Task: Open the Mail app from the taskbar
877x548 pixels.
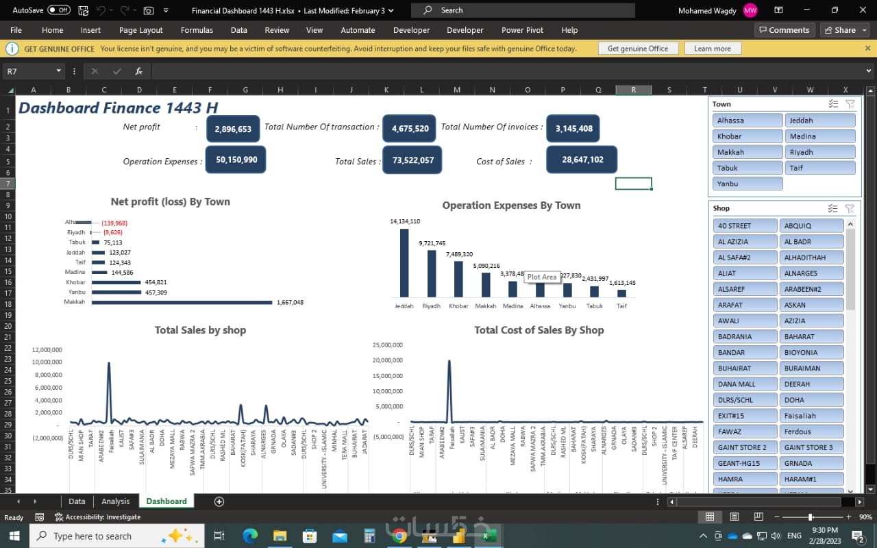Action: point(340,536)
